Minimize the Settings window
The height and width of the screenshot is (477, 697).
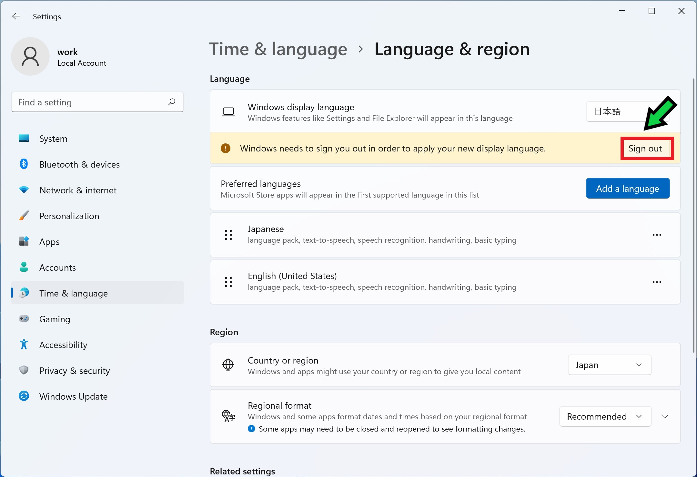pyautogui.click(x=622, y=11)
